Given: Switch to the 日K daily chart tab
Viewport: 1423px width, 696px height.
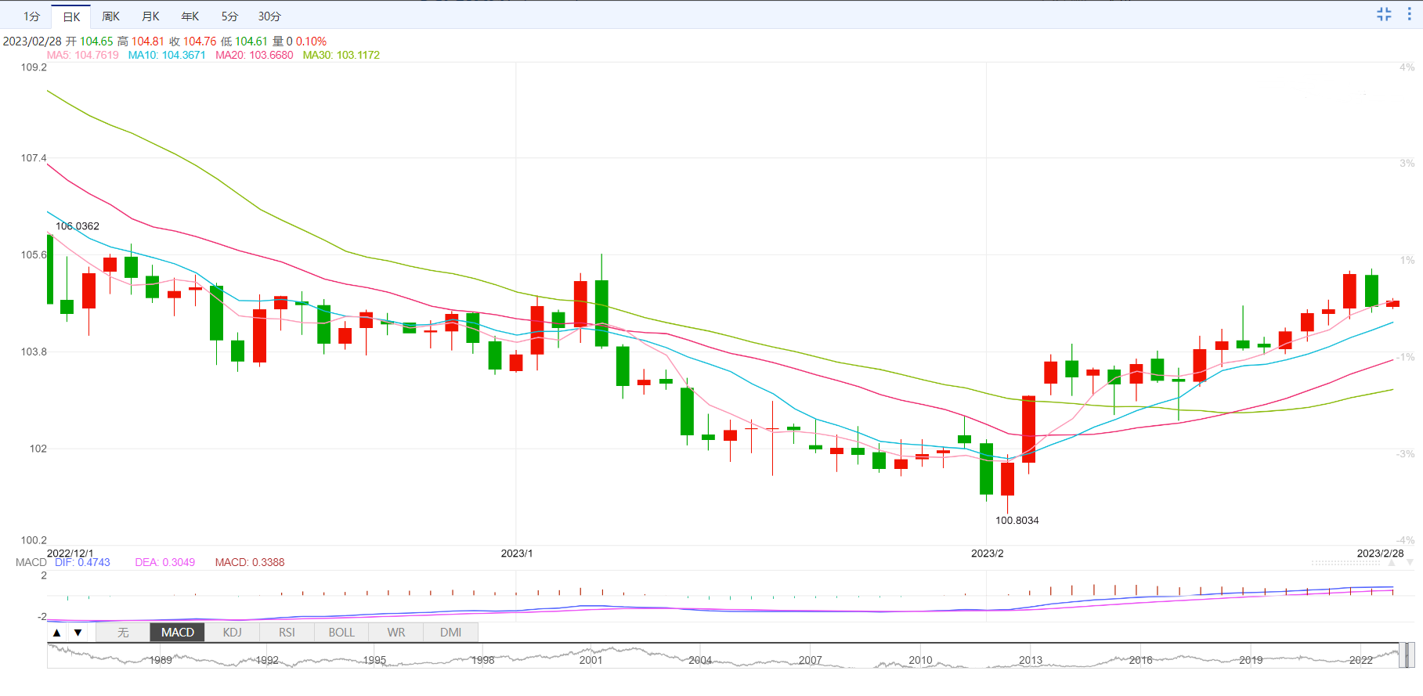Looking at the screenshot, I should 71,16.
